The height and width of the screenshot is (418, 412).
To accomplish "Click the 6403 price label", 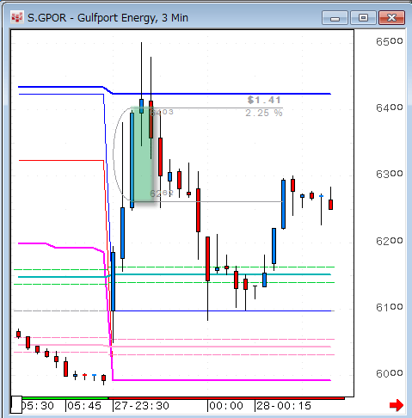I will 162,112.
